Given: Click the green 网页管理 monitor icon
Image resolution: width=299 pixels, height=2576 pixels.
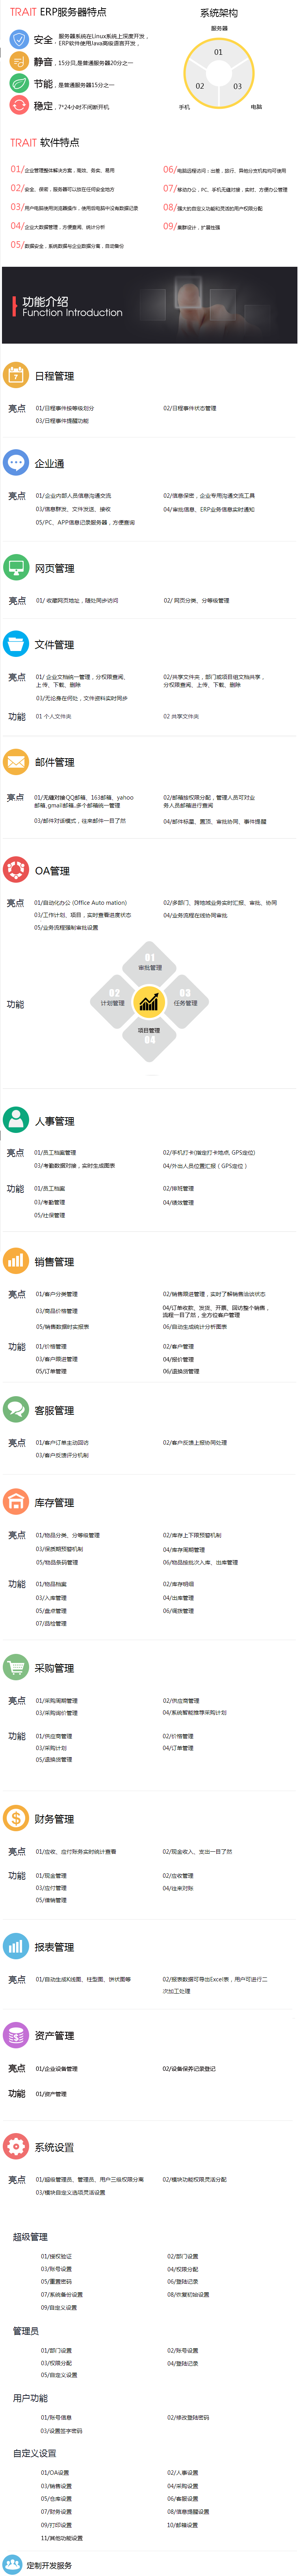Looking at the screenshot, I should click(16, 567).
